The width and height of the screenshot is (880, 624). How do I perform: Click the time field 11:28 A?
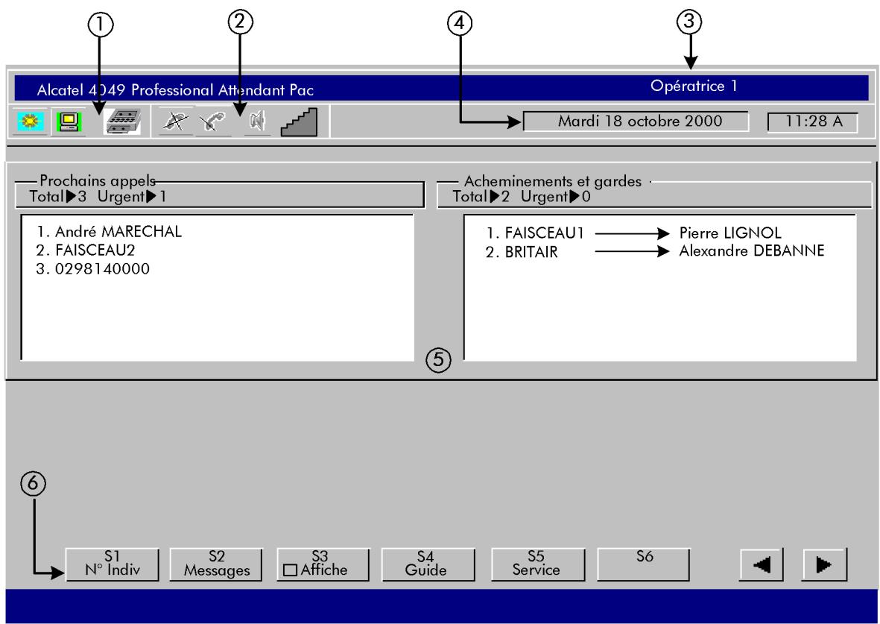(813, 122)
